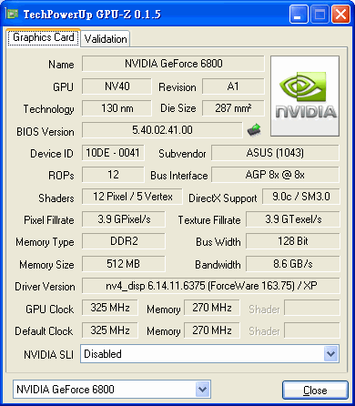Click the Default Clock row Memory 270 MHz field
Viewport: 355px width, 406px height.
pos(212,330)
